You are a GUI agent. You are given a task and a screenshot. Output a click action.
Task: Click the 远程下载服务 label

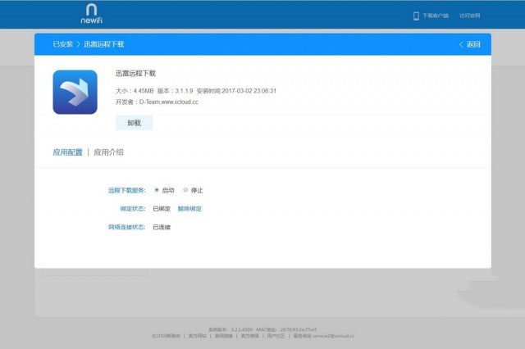coord(127,190)
